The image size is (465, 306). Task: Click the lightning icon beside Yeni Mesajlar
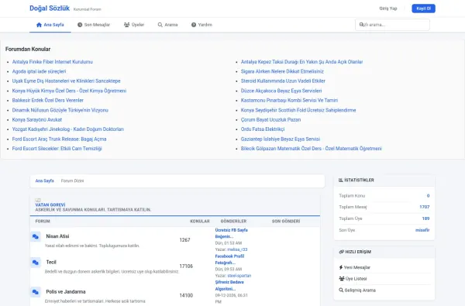pos(341,267)
